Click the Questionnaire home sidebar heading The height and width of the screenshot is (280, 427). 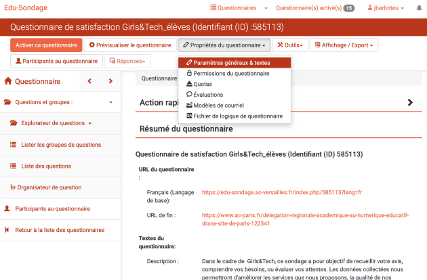pos(33,81)
